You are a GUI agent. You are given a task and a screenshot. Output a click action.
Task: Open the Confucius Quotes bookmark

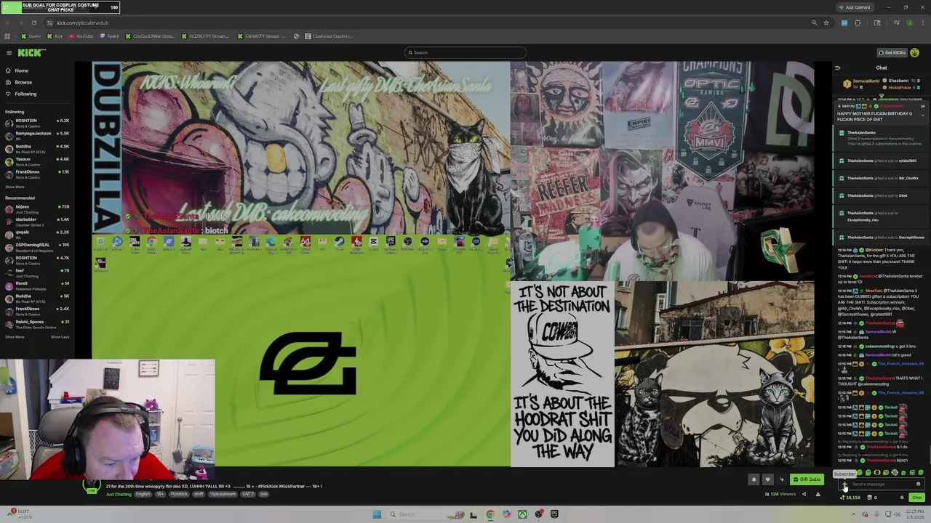[329, 36]
